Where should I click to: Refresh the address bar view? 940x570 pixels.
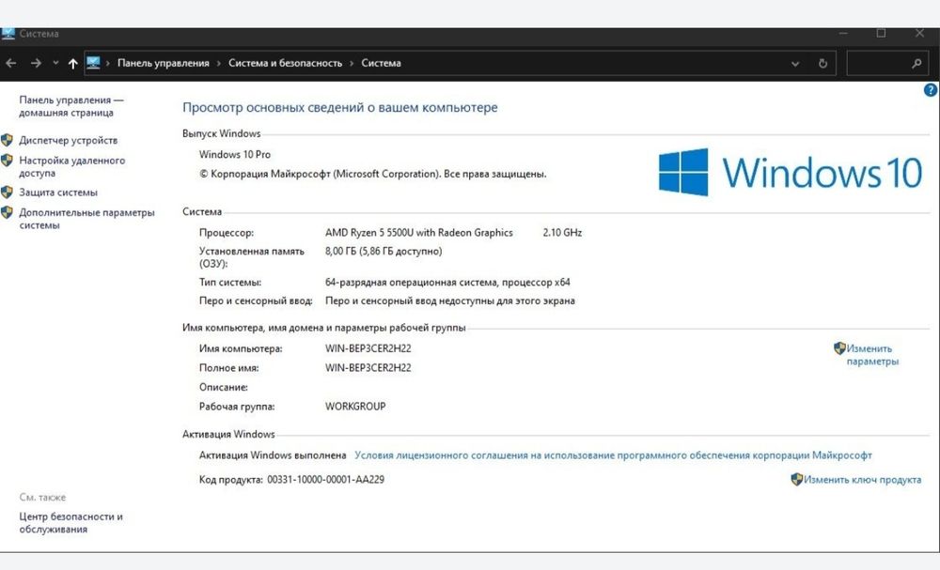(823, 64)
